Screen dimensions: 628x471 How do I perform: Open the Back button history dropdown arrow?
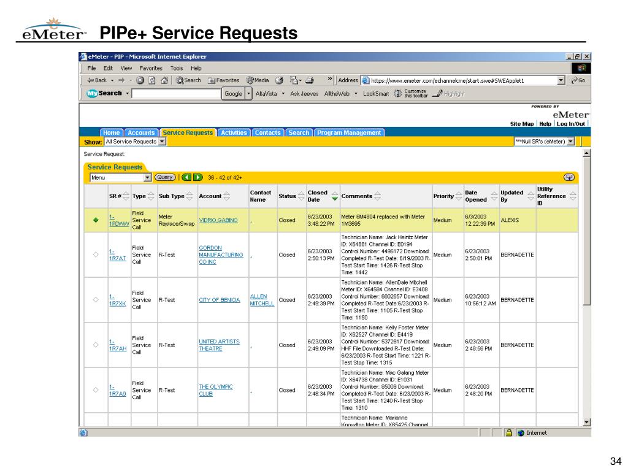point(112,80)
